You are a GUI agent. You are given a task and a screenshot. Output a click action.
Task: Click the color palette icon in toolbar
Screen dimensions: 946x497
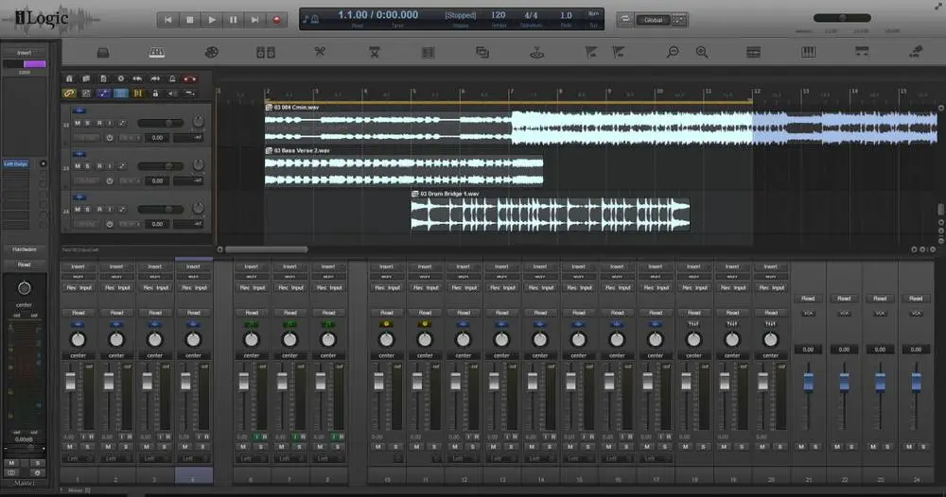coord(211,52)
